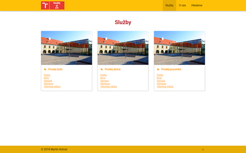The height and width of the screenshot is (153, 246).
Task: Open Olomouc under Prodej bytů
Action: (49, 84)
